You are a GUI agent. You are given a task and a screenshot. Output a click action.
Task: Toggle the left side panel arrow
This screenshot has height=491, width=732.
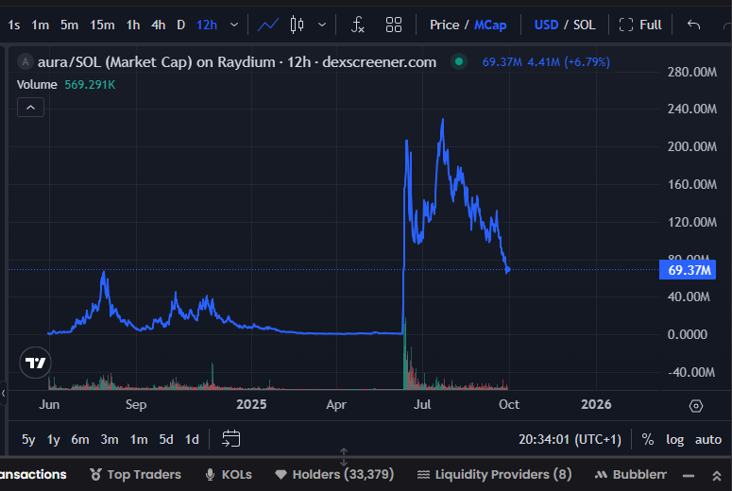[3, 394]
